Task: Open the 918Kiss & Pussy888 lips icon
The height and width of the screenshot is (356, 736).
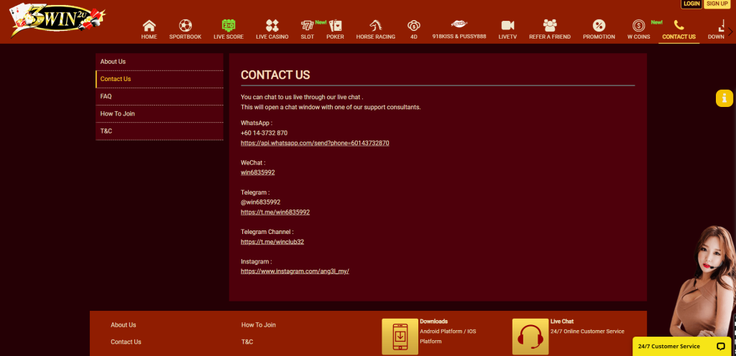Action: click(x=459, y=24)
